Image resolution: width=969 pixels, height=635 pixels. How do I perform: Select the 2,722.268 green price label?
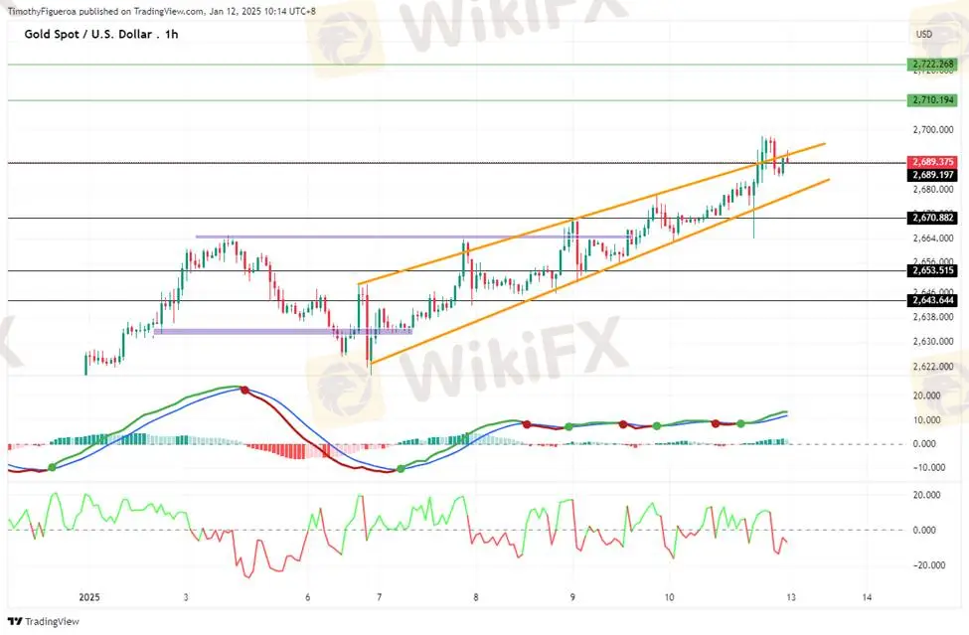click(x=932, y=64)
